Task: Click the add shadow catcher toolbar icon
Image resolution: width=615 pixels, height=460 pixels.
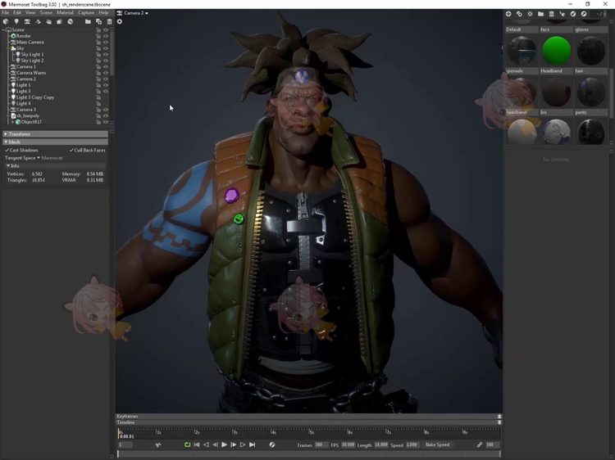Action: (38, 21)
